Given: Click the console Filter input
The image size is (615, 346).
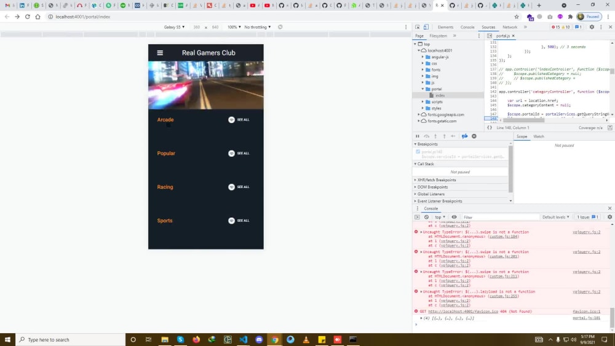Looking at the screenshot, I should tap(499, 217).
